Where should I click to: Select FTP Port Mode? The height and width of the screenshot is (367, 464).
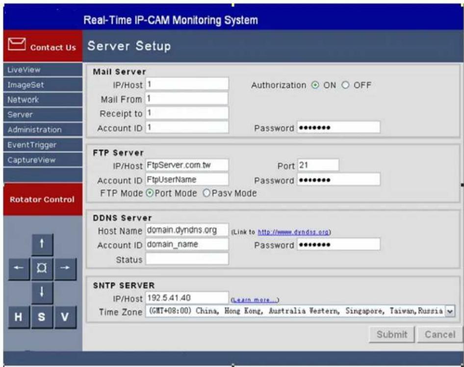pos(150,193)
